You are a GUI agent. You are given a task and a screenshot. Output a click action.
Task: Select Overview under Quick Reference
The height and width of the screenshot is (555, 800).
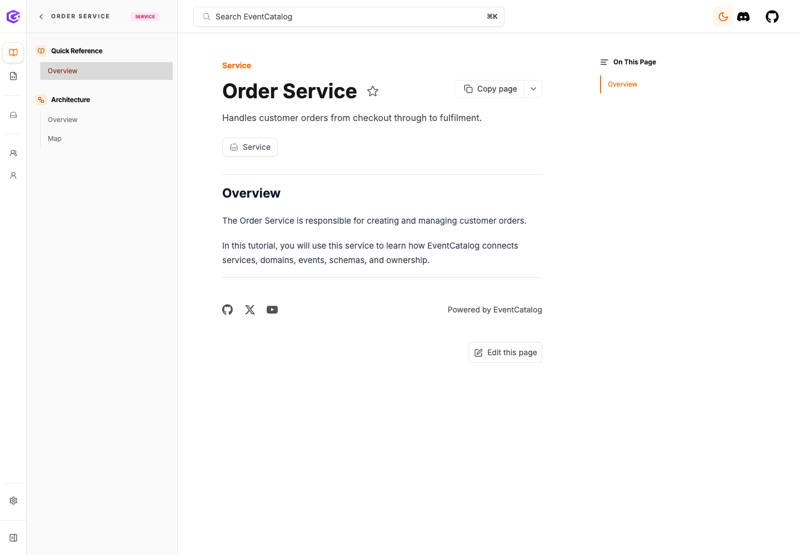(x=106, y=71)
